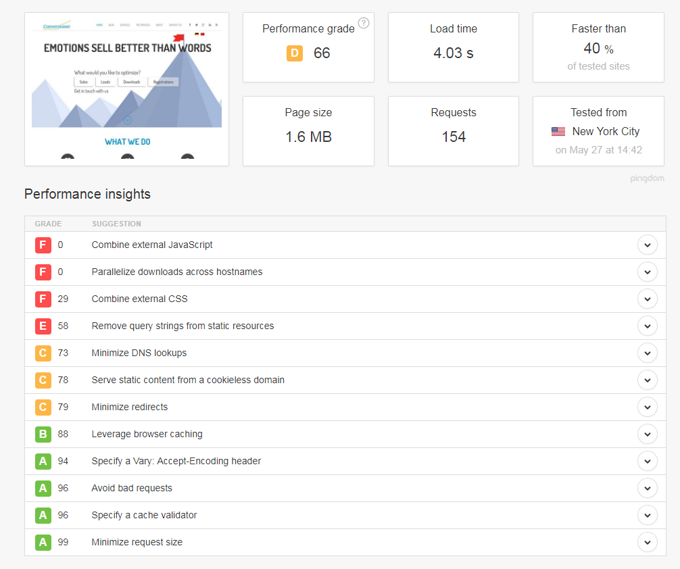Expand Parallelize downloads across hostnames details
The image size is (680, 569).
pyautogui.click(x=648, y=272)
